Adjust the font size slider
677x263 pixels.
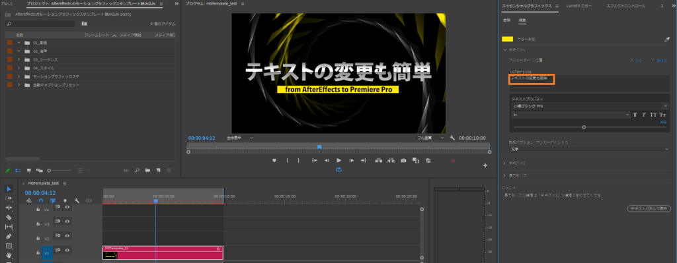[x=584, y=127]
